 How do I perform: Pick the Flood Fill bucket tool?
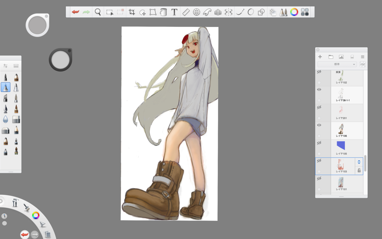tap(163, 12)
